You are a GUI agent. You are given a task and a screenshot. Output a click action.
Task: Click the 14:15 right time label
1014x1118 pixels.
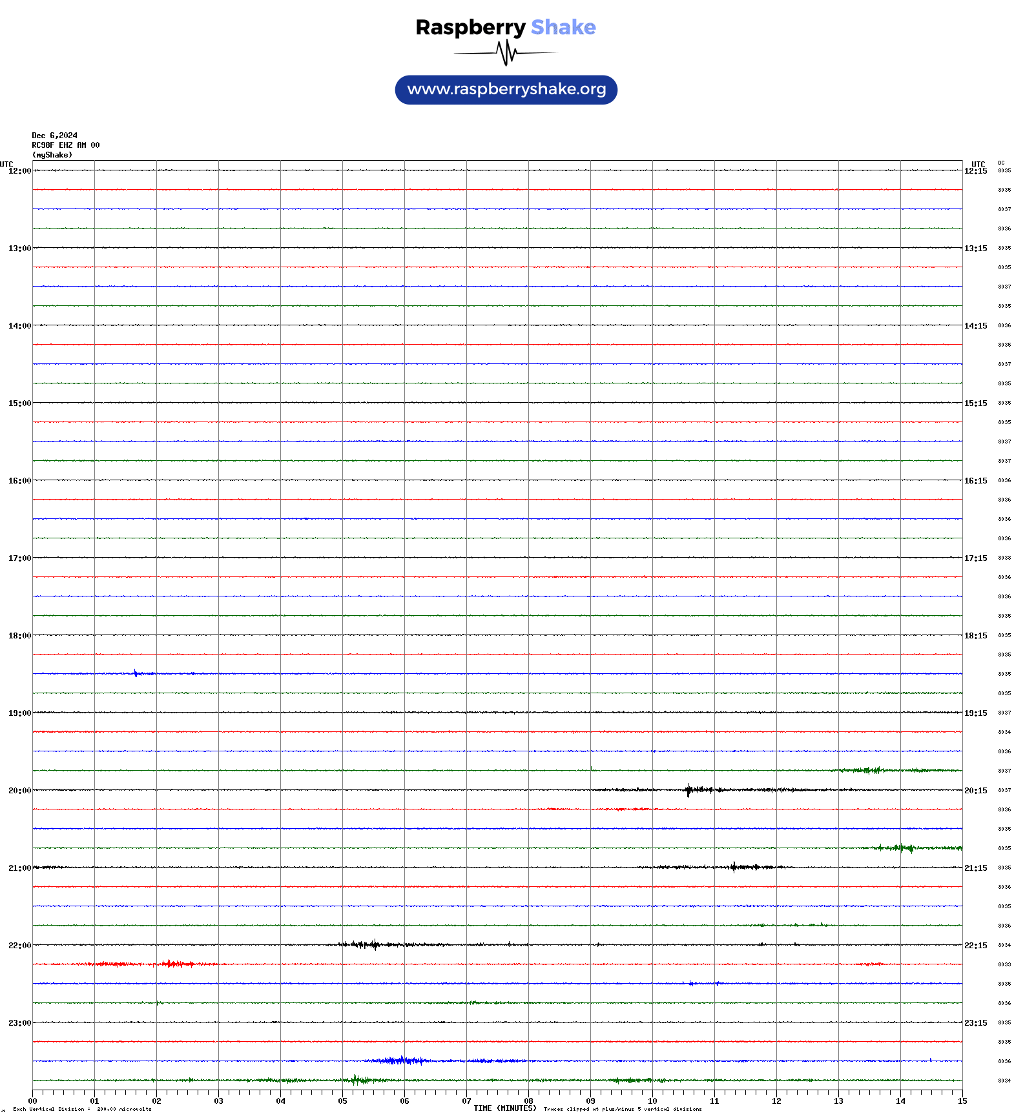tap(976, 326)
